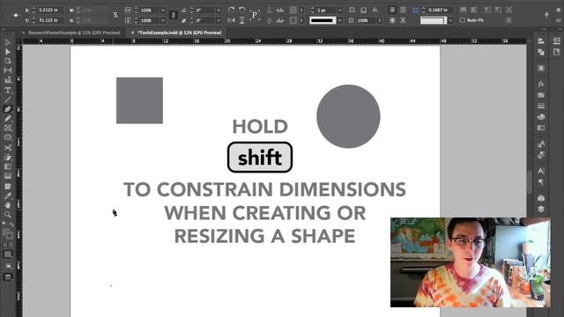
Task: Select the Scissors tool
Action: tap(8, 148)
